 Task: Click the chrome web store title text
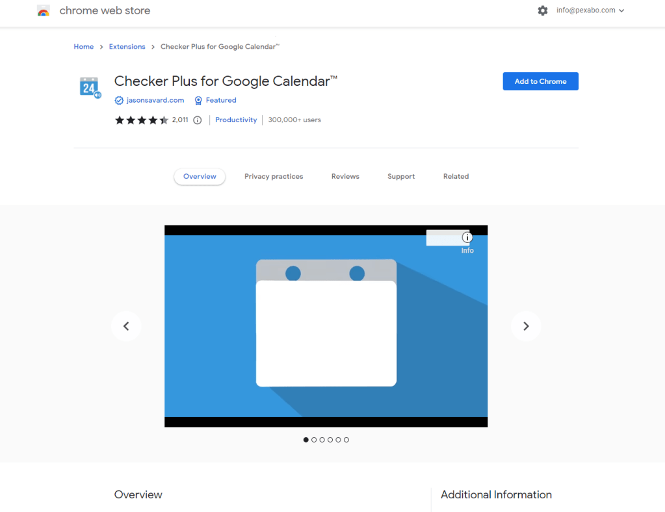click(x=105, y=10)
